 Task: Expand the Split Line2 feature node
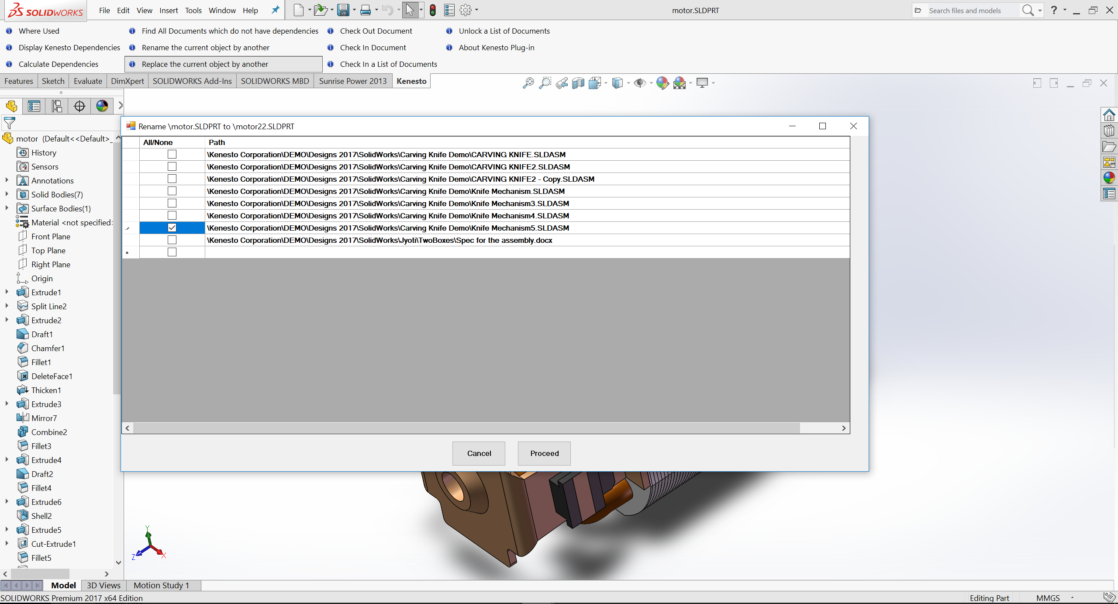click(7, 306)
